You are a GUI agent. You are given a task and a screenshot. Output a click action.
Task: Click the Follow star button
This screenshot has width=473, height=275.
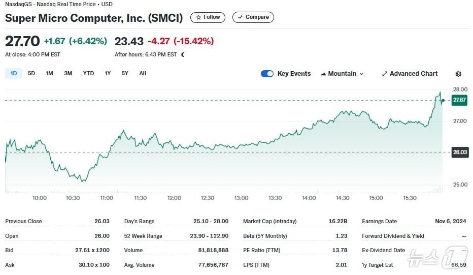[x=208, y=17]
